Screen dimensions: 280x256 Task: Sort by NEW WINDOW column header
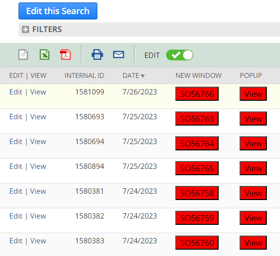click(x=198, y=75)
